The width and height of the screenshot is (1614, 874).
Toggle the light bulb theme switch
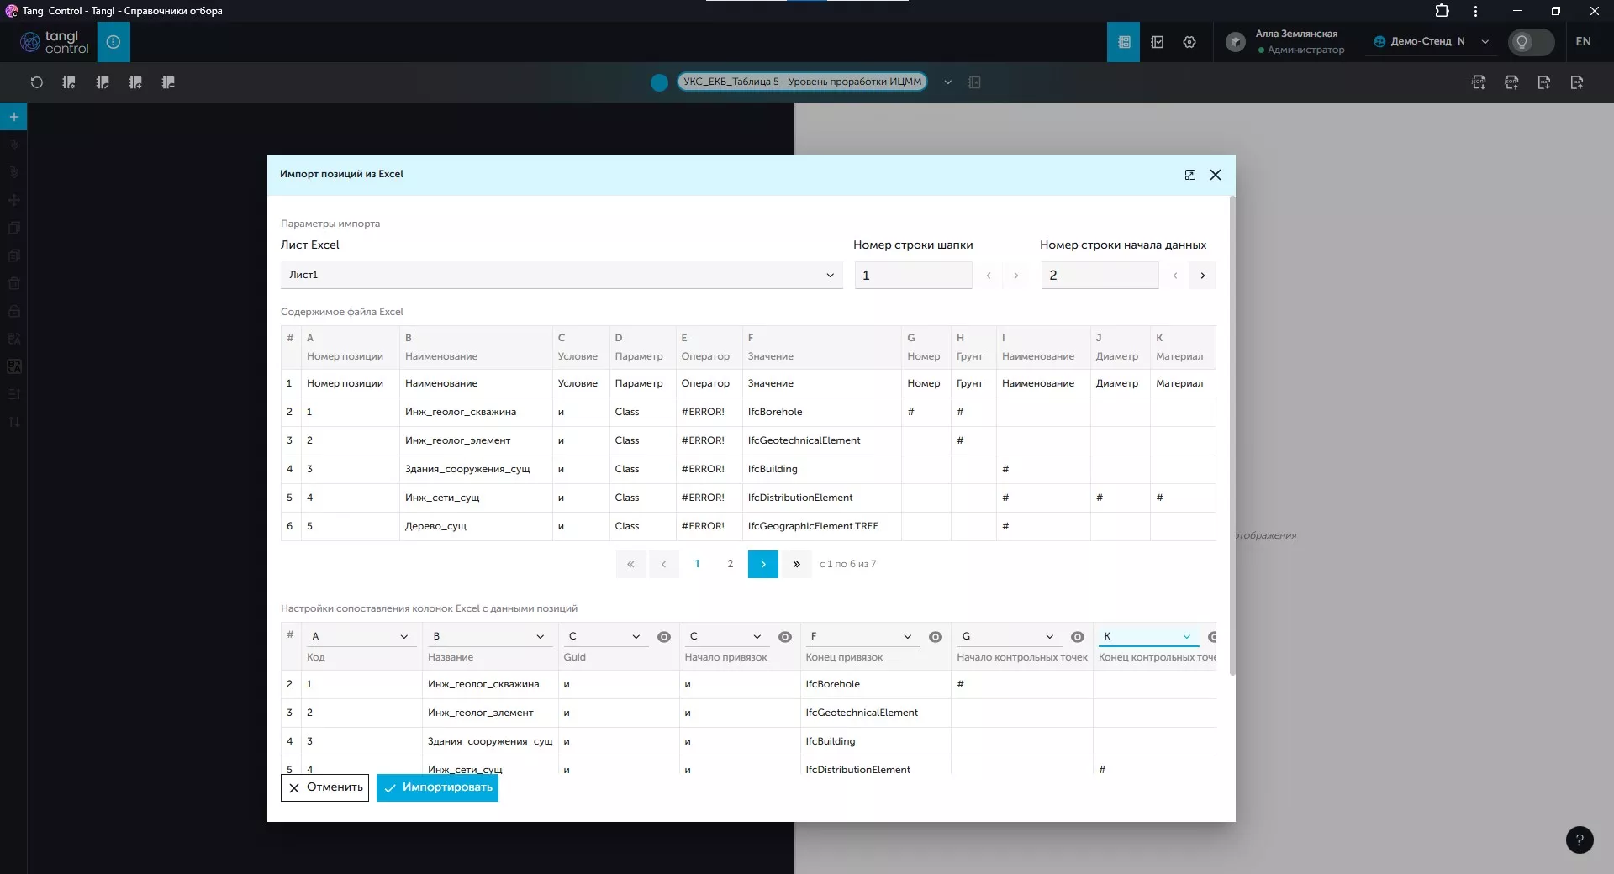point(1530,42)
